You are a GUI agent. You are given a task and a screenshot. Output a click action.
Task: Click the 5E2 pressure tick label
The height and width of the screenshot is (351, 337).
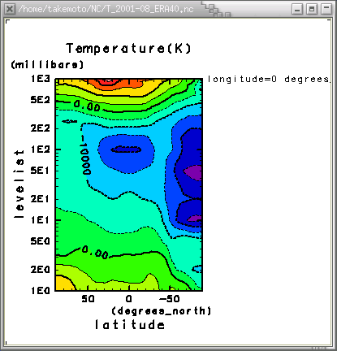click(41, 100)
